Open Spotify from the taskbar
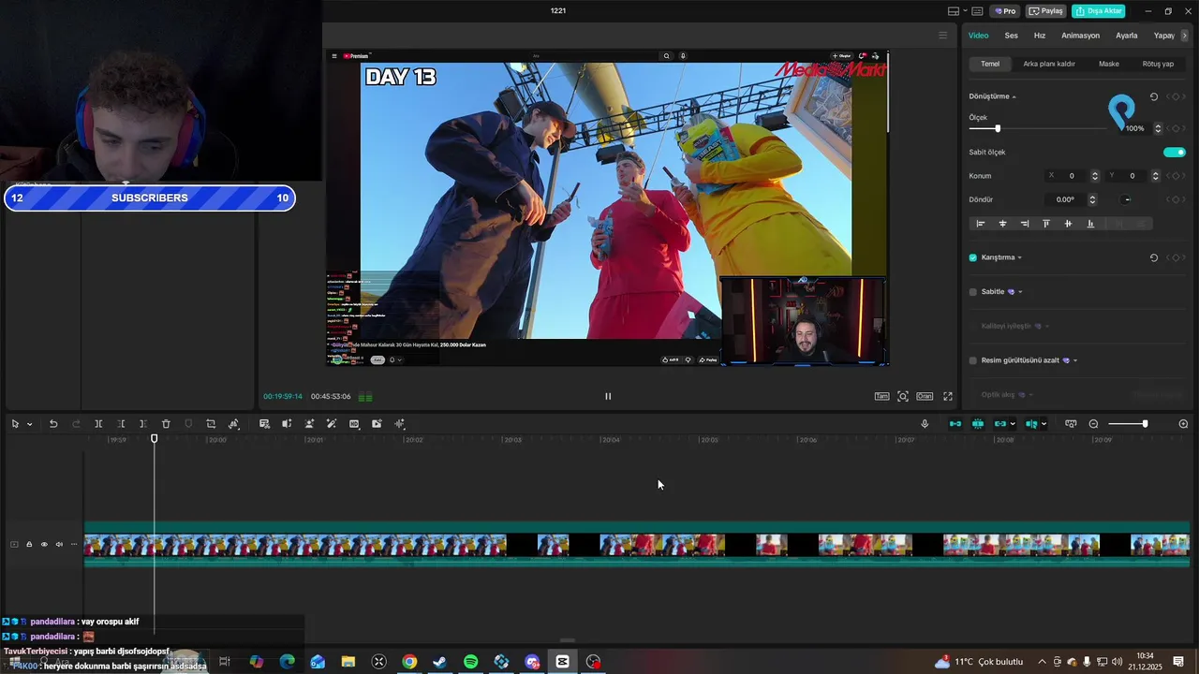The height and width of the screenshot is (674, 1199). (x=471, y=662)
